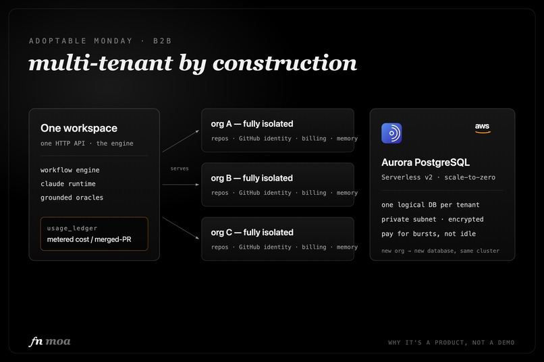Click 'one logical DB per tenant'
544x362 pixels.
430,205
